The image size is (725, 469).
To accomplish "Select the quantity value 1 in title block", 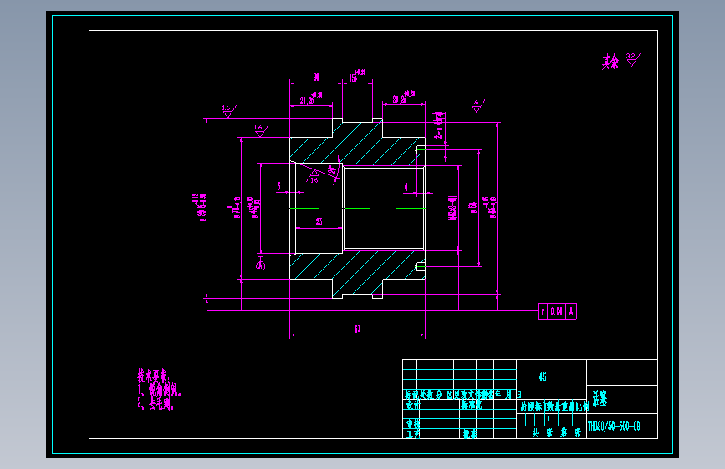I will (549, 419).
